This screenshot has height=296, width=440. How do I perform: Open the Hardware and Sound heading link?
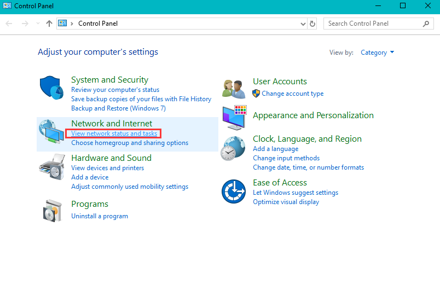(112, 158)
